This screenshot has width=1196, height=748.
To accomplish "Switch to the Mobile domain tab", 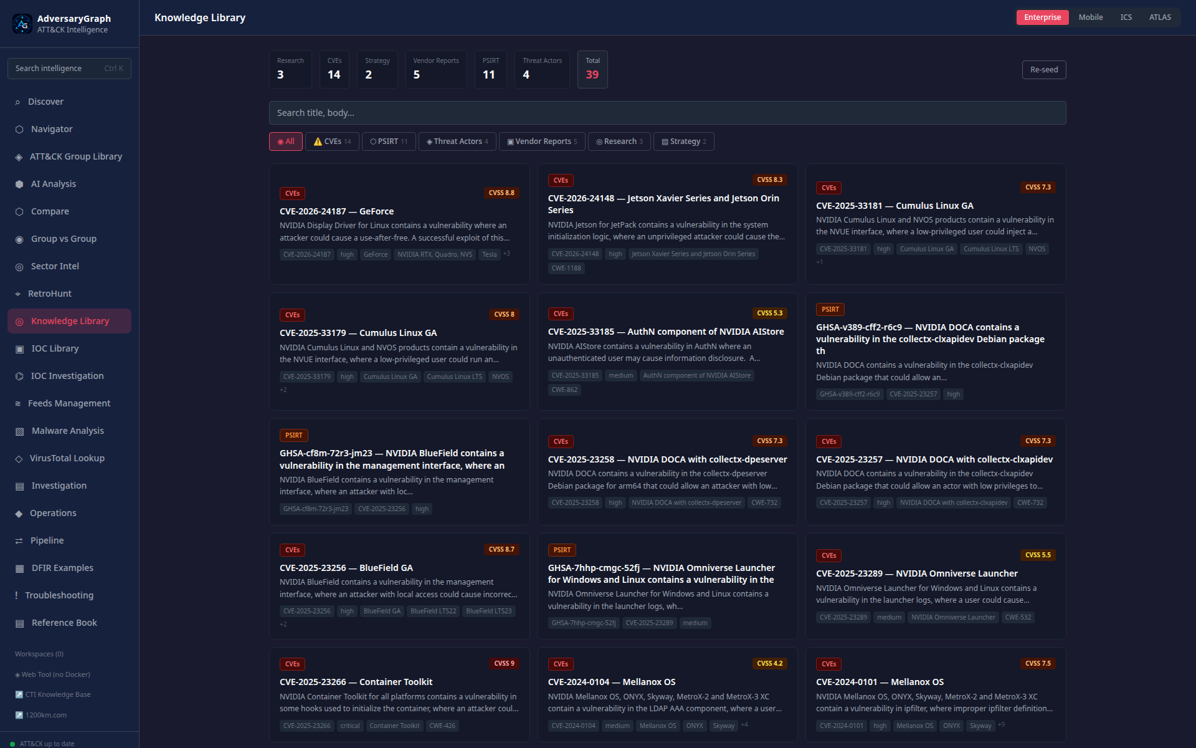I will [1091, 17].
